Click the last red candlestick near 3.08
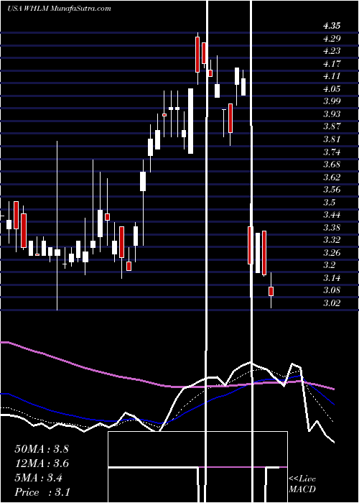Screen dimensions: 359x503 coord(271,291)
